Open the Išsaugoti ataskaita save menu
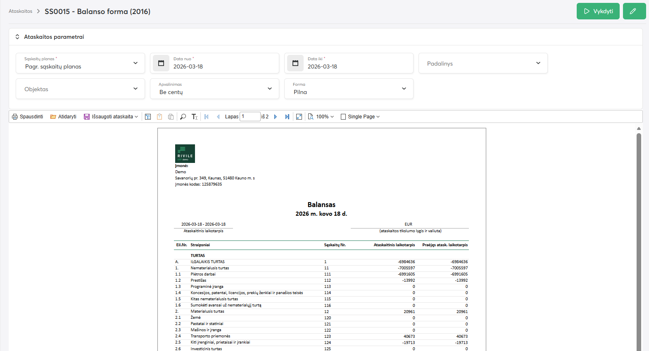649x351 pixels. click(111, 117)
